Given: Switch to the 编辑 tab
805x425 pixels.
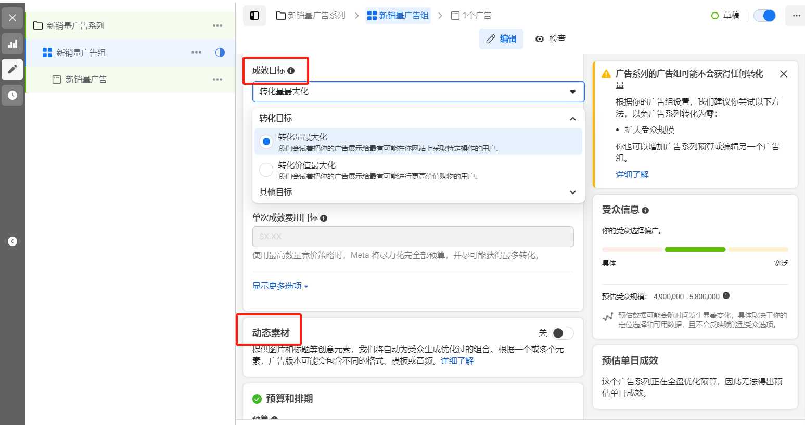Looking at the screenshot, I should [501, 39].
